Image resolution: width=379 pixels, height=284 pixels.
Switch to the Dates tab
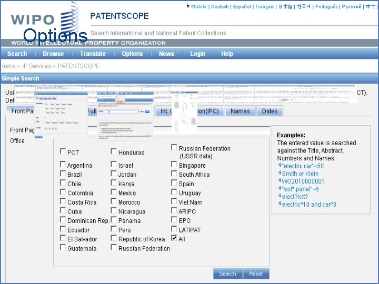tap(270, 111)
